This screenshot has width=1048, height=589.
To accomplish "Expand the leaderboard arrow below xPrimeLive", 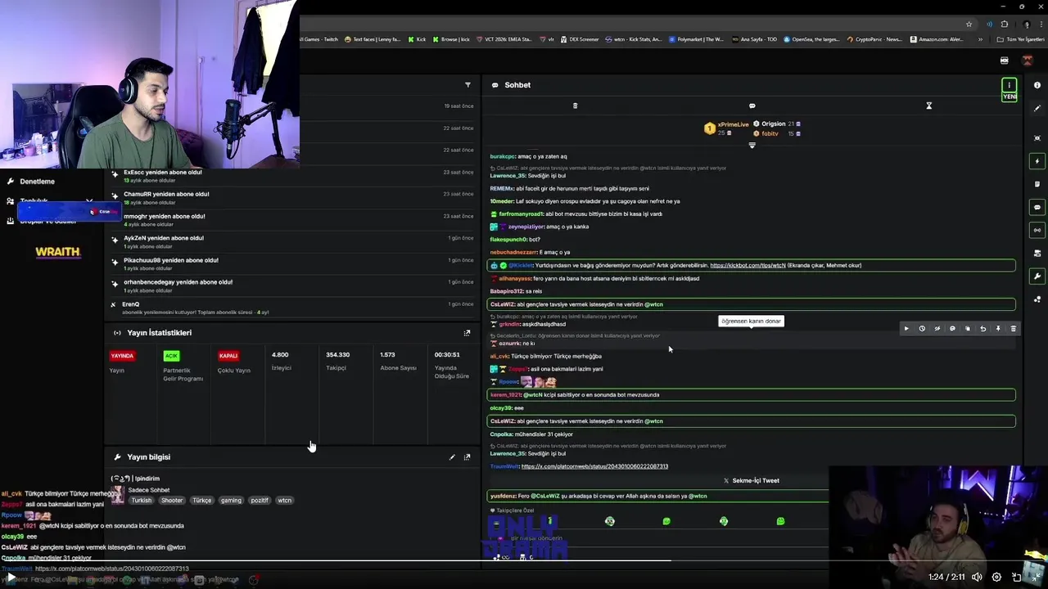I will (752, 145).
